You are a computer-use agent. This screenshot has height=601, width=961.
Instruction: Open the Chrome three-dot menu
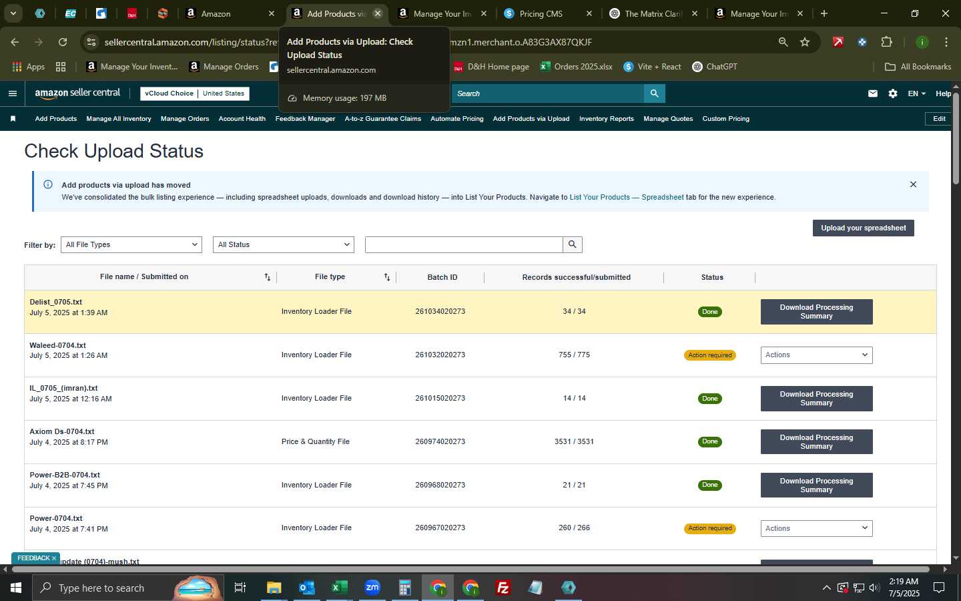click(946, 42)
